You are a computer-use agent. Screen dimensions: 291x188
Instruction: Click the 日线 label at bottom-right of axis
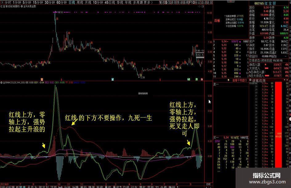click(208, 184)
